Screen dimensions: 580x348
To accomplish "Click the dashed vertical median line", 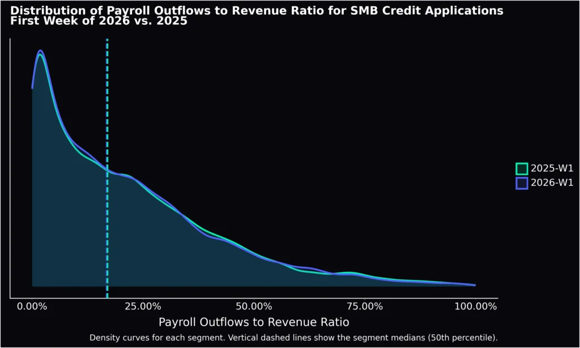I will coord(107,168).
